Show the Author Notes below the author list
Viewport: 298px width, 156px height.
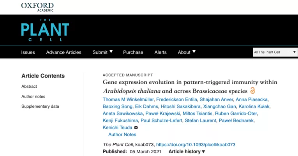coord(122,135)
